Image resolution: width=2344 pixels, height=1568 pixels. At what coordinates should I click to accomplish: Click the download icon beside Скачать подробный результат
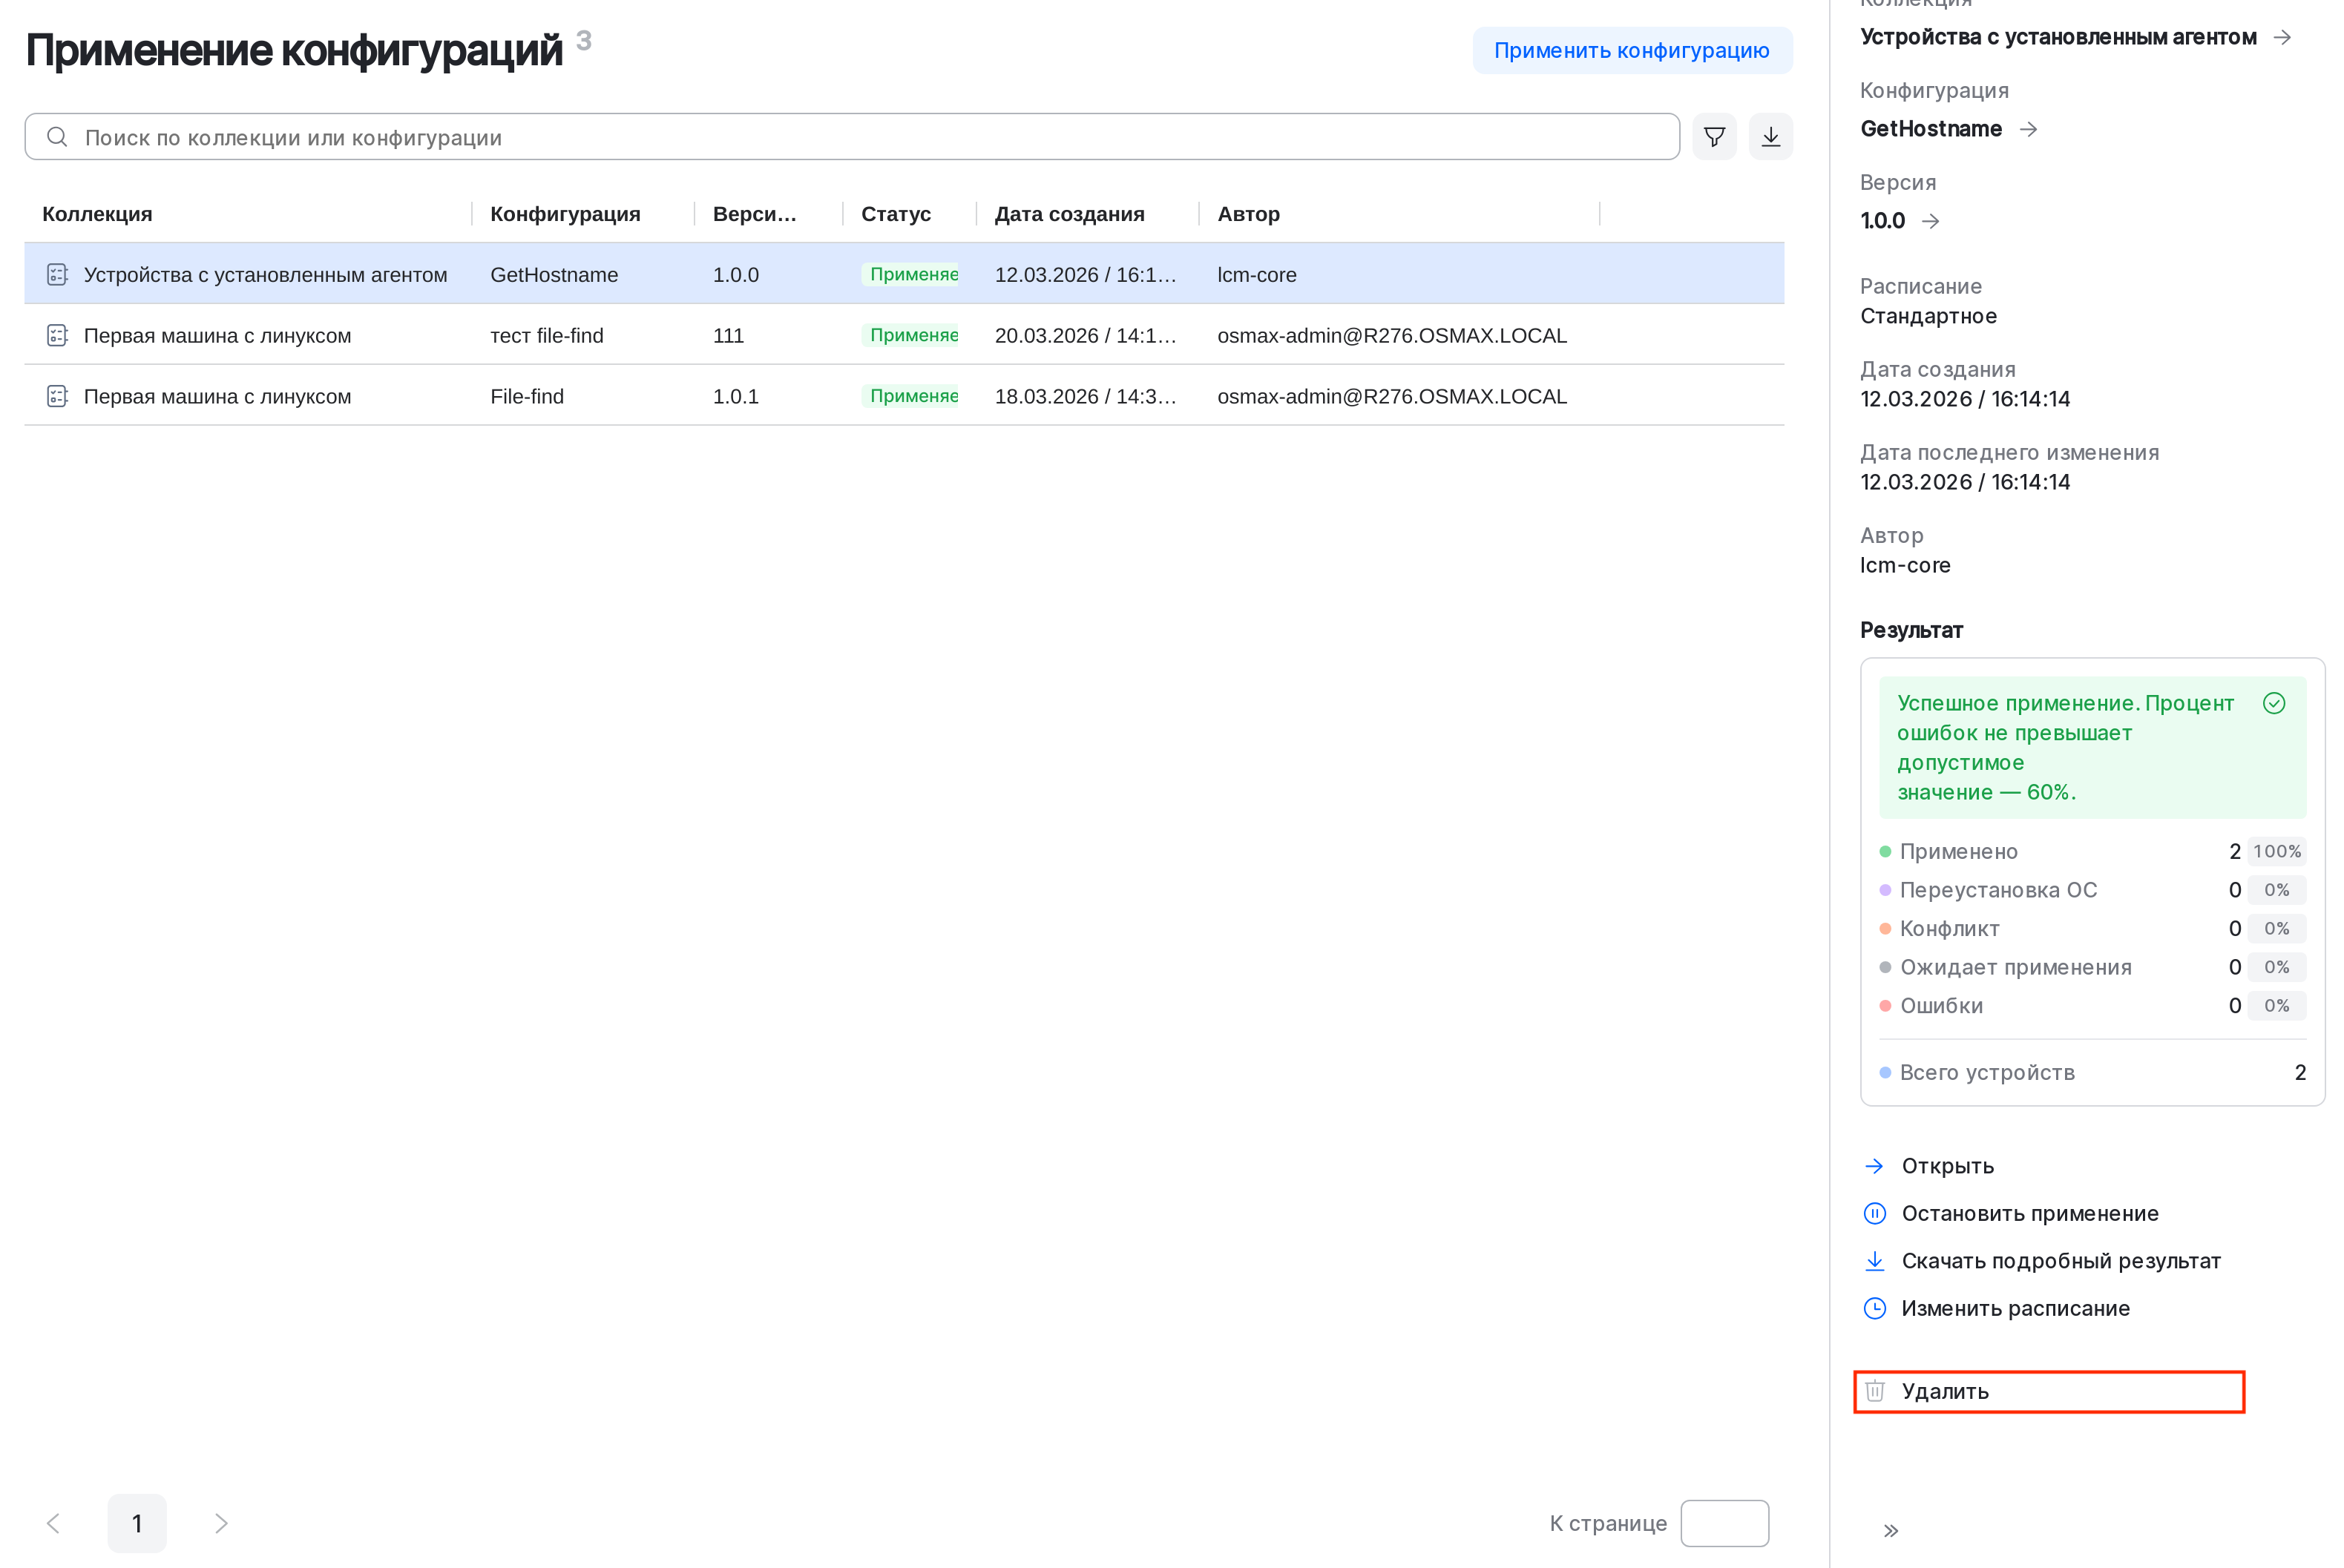coord(1875,1260)
